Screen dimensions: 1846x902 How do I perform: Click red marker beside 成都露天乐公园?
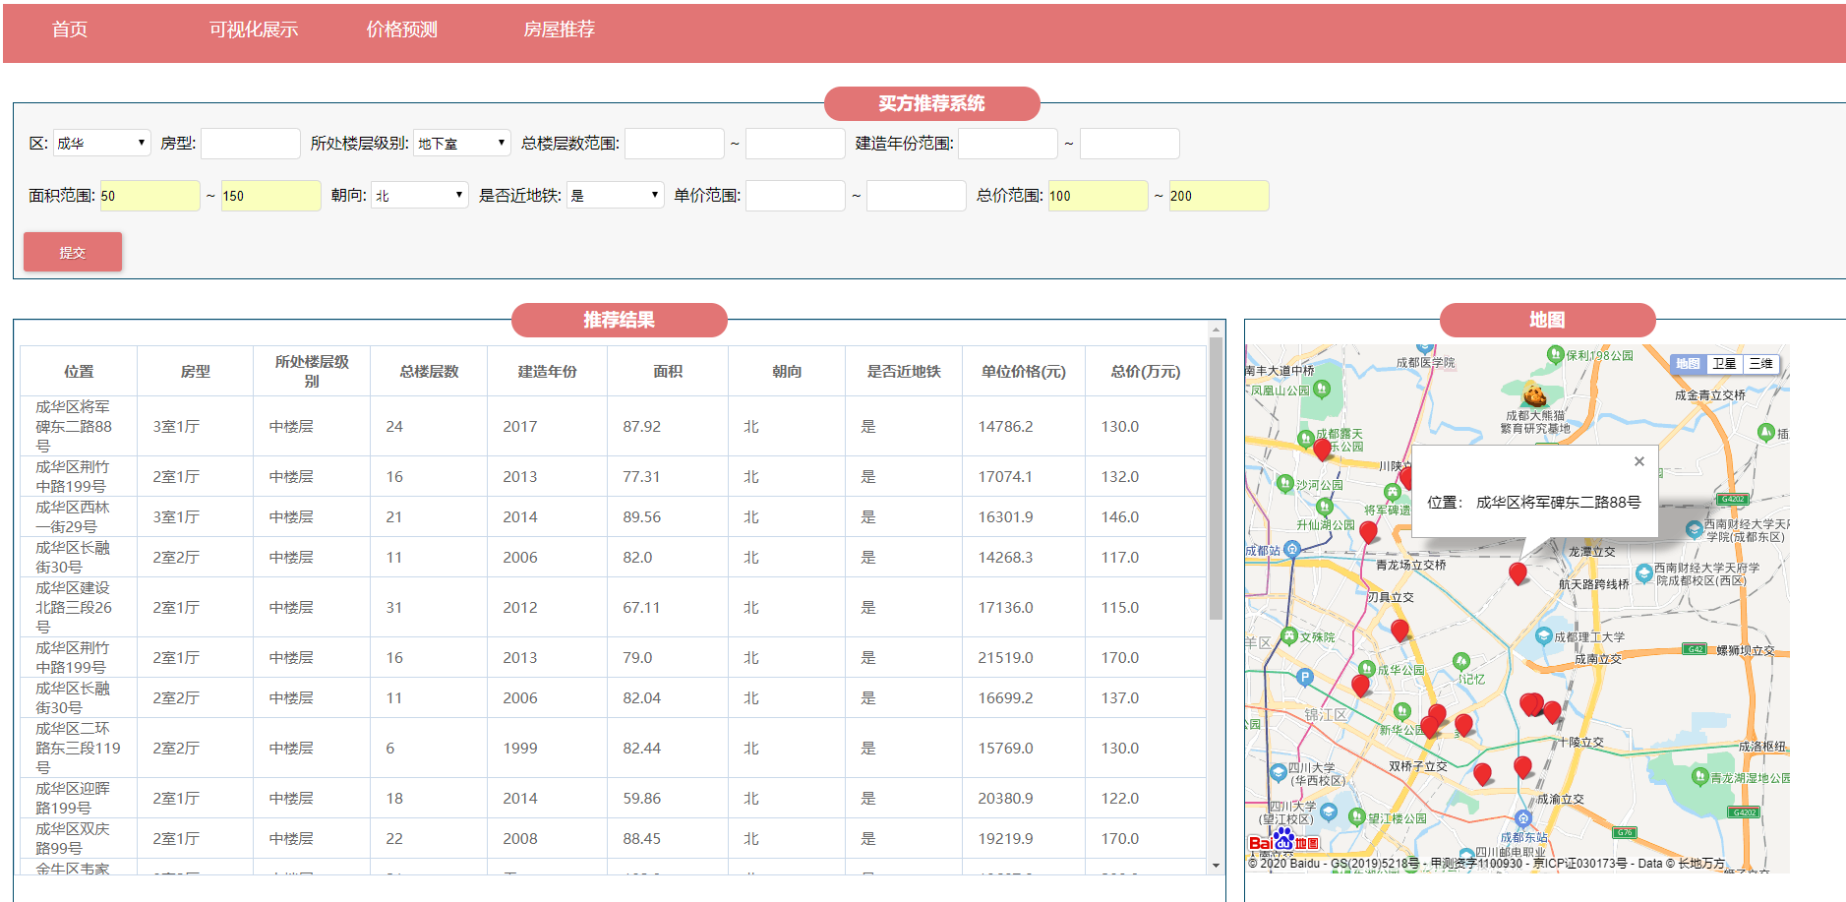tap(1322, 450)
